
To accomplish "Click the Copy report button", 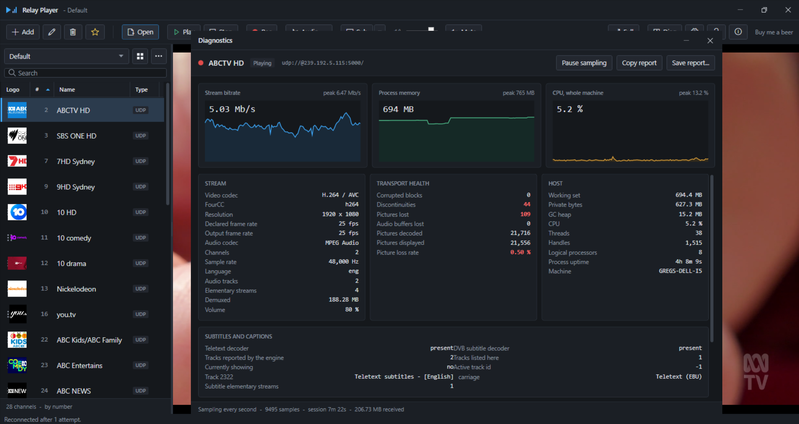I will tap(639, 63).
